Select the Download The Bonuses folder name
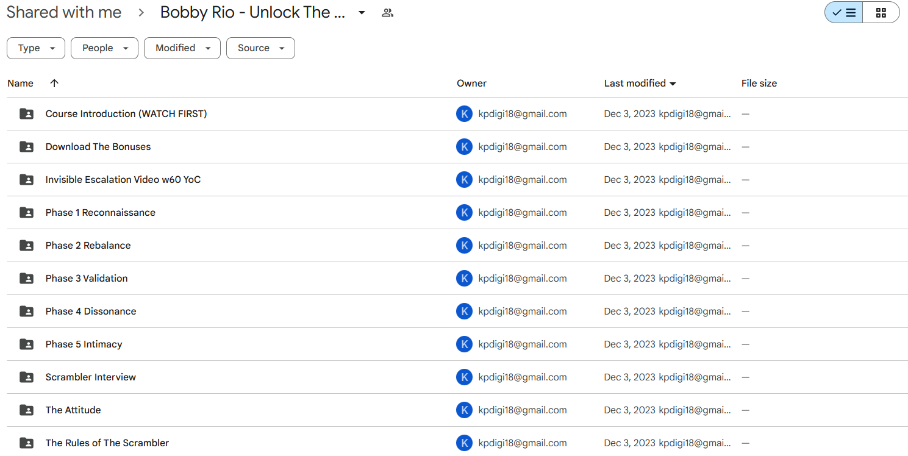 [98, 147]
